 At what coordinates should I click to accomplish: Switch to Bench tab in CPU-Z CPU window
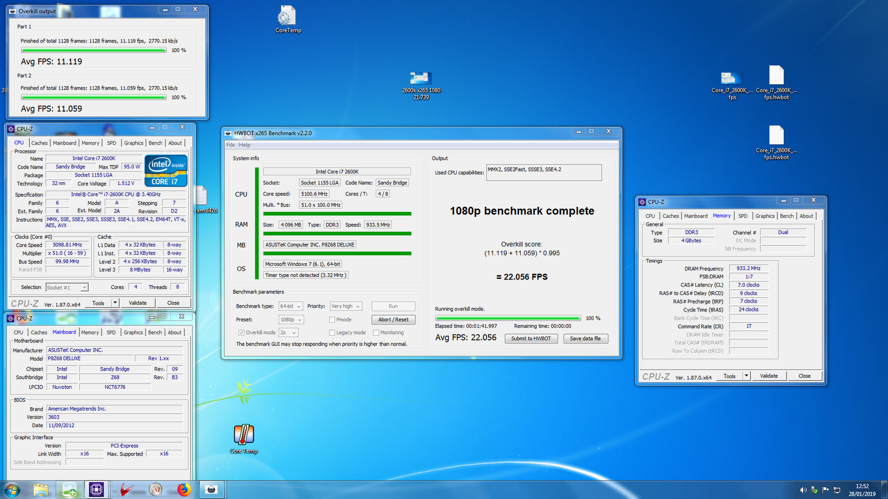(155, 143)
